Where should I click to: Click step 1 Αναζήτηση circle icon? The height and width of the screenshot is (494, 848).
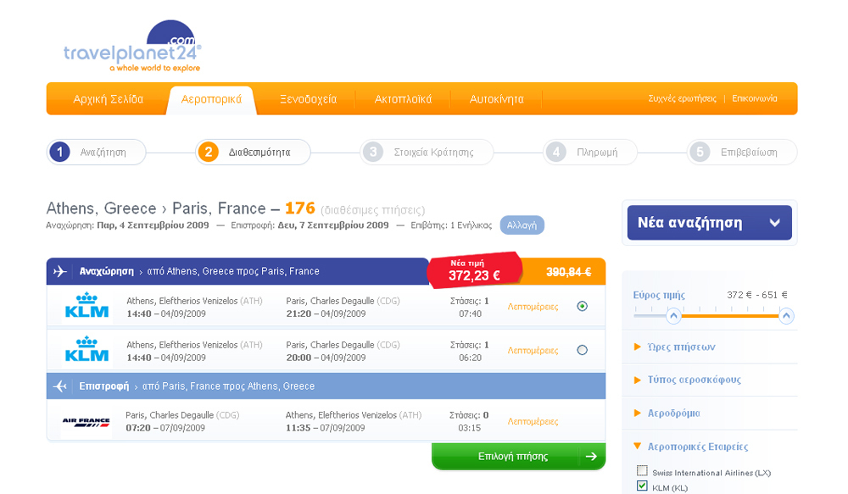[59, 153]
